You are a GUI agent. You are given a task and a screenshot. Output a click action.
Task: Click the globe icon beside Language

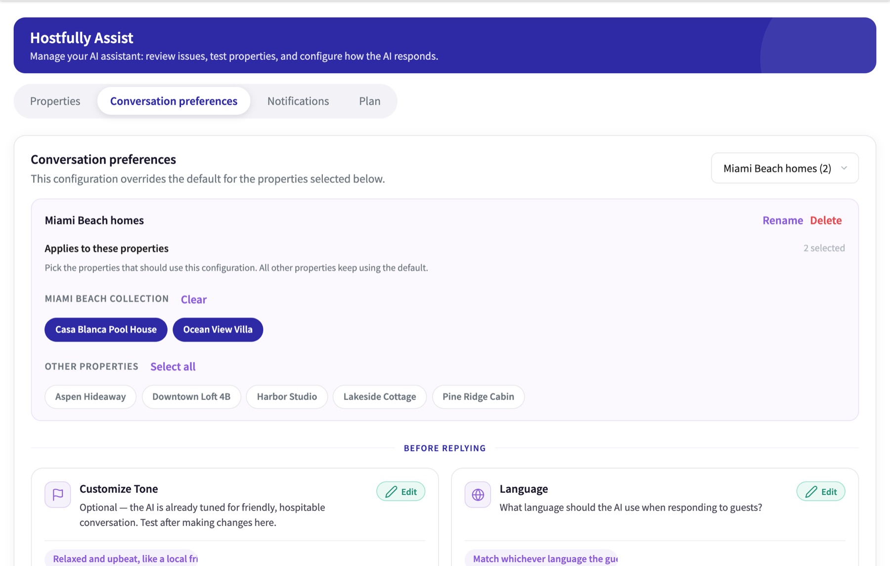click(x=478, y=494)
